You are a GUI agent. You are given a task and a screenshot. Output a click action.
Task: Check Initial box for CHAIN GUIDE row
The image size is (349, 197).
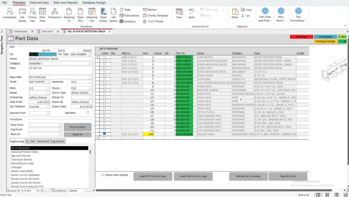(104, 75)
